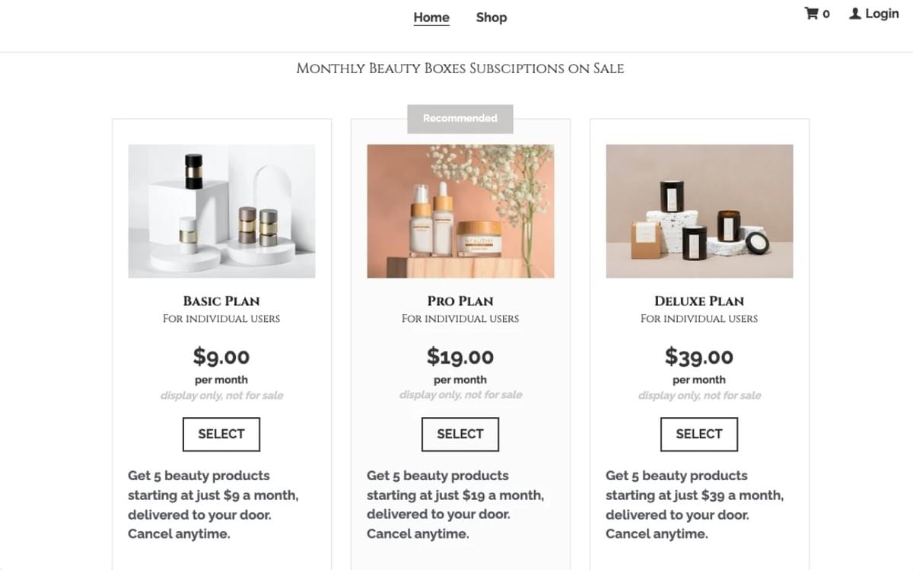This screenshot has height=570, width=913.
Task: Click the Recommended badge on Pro Plan
Action: point(460,119)
